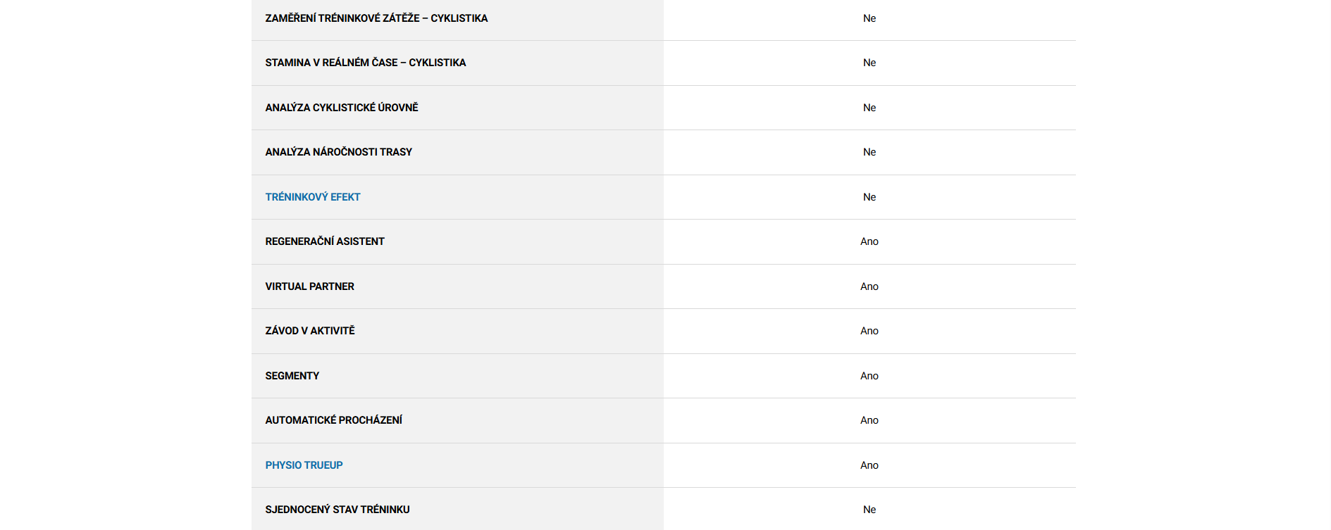Click the Zaměření tréninkové zátěže – cyklistika label
1331x530 pixels.
(376, 18)
